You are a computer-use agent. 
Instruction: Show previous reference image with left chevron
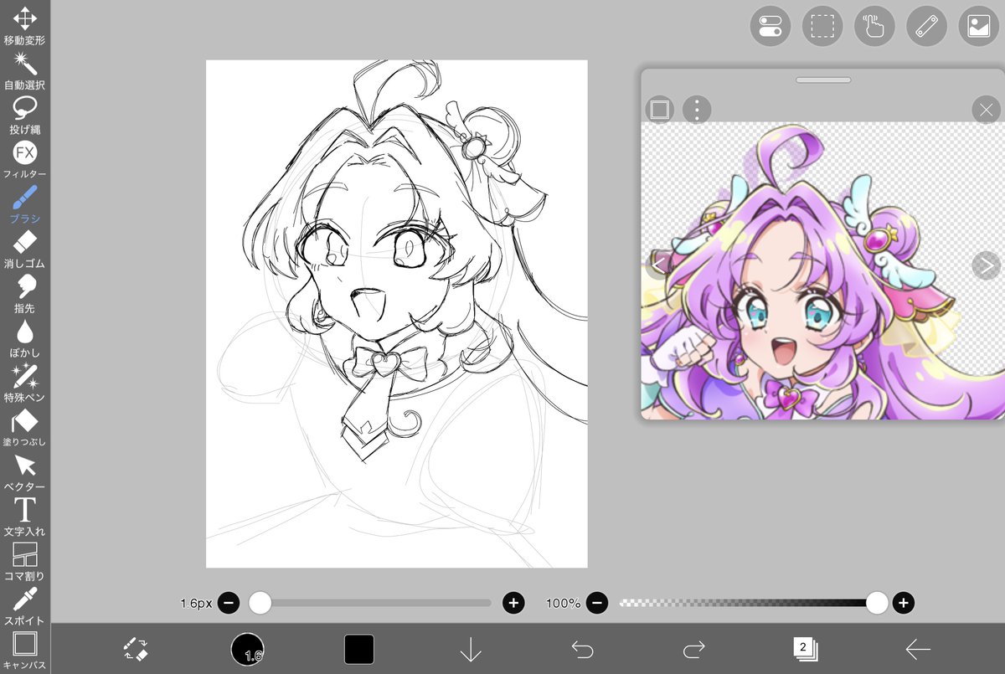pos(658,265)
